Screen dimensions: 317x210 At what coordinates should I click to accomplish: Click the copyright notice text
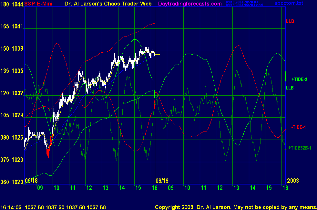[x=235, y=207]
